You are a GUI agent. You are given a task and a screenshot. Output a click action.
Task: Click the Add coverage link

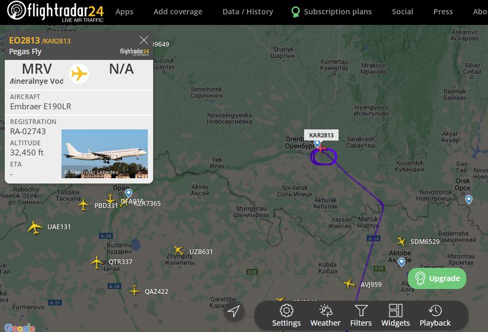(x=178, y=12)
